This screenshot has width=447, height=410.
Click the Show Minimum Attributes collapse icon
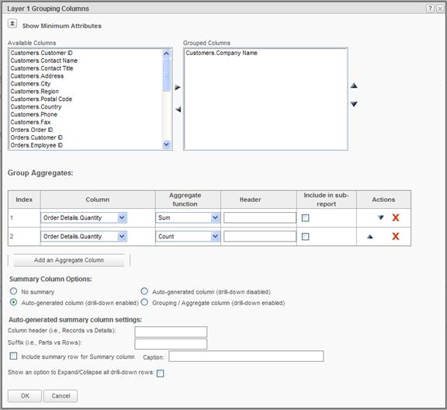point(12,23)
